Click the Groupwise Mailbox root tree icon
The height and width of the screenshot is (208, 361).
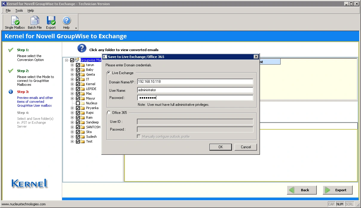(x=77, y=60)
